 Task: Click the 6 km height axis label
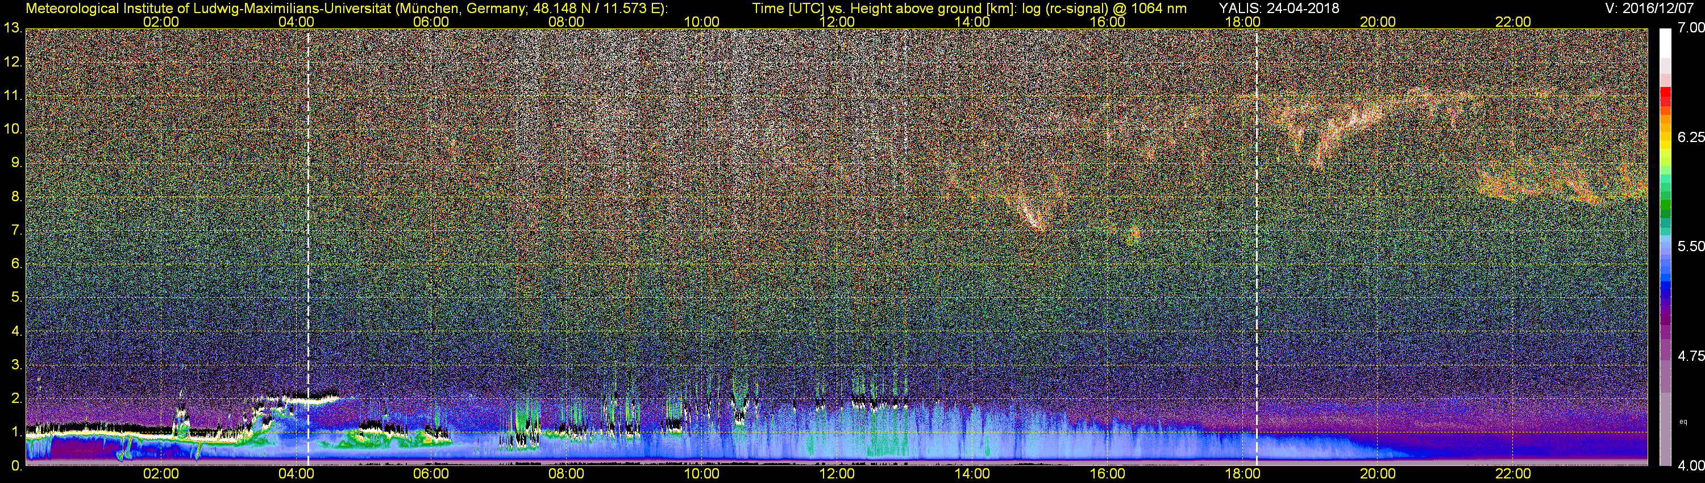coord(16,264)
